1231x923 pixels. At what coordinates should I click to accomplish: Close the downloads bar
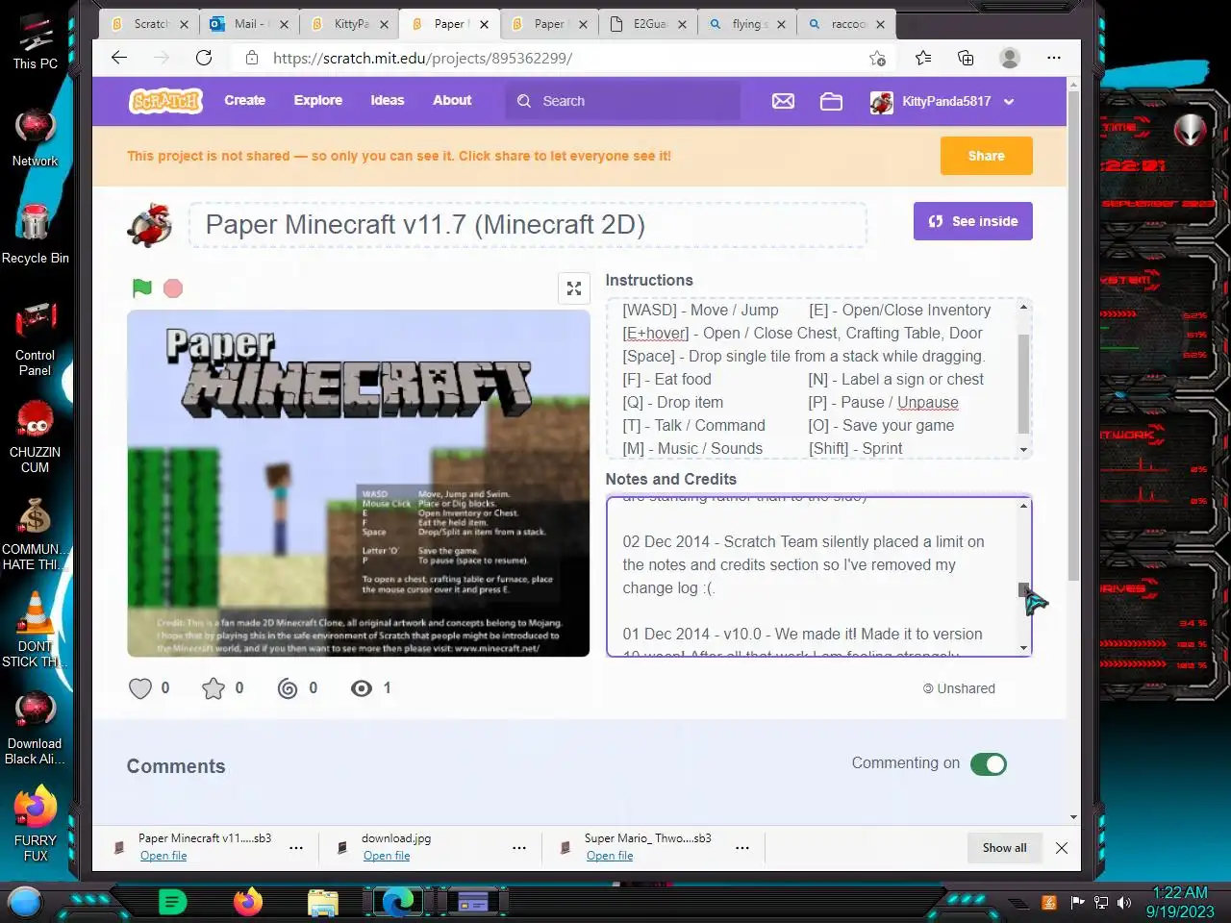(x=1062, y=848)
